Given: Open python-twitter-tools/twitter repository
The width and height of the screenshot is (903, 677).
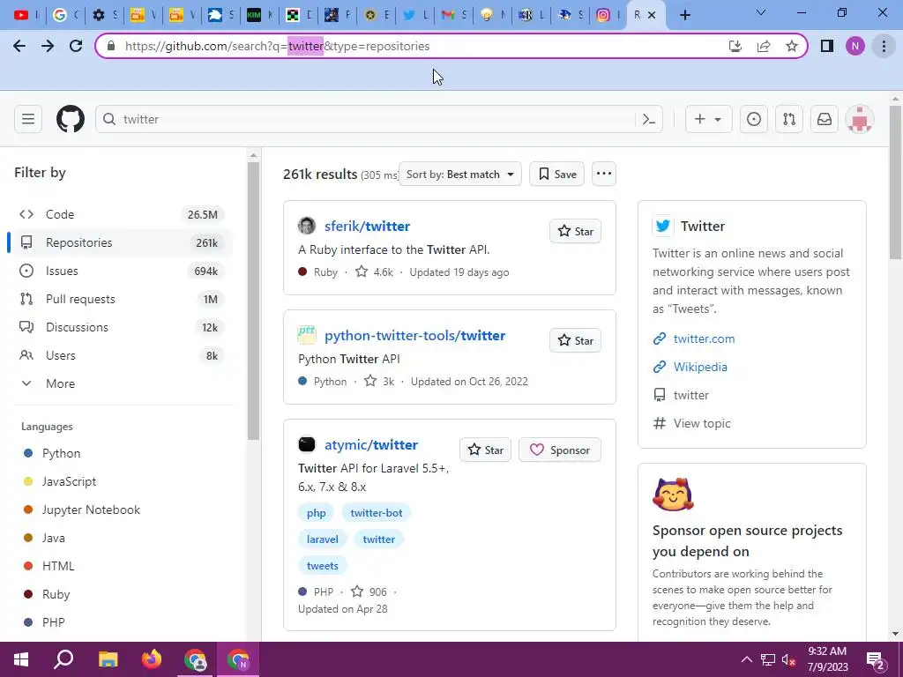Looking at the screenshot, I should [414, 336].
